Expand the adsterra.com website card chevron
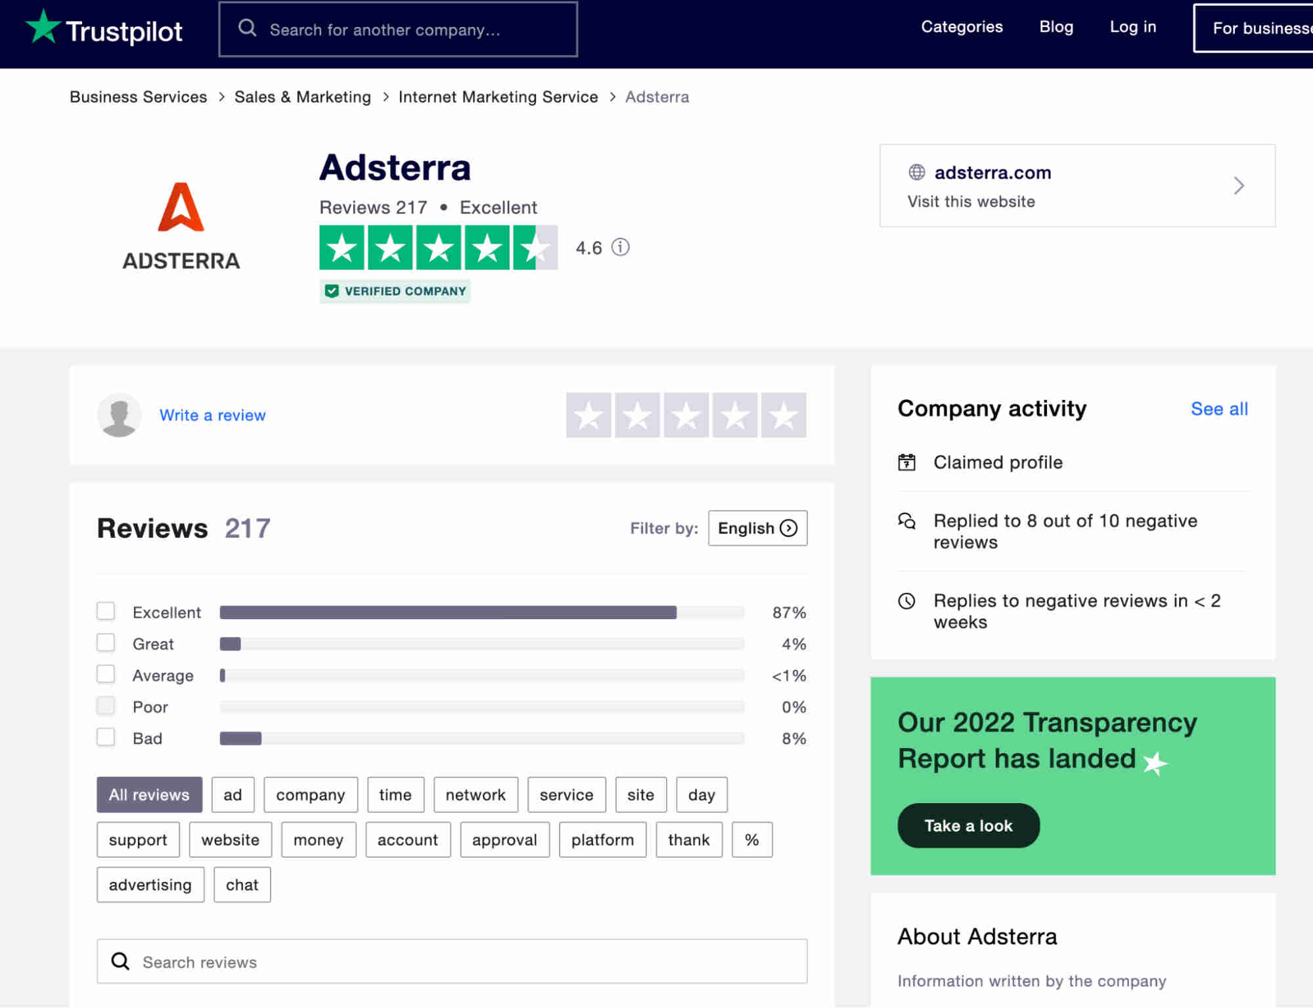The width and height of the screenshot is (1313, 1008). [x=1238, y=186]
